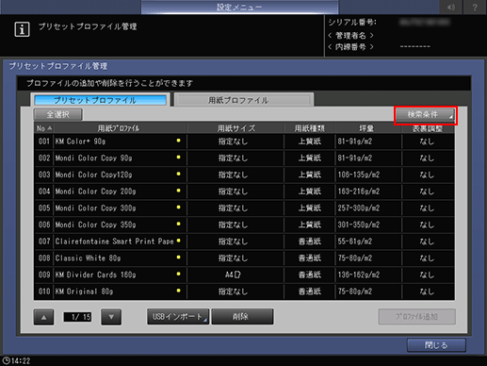Screen dimensions: 487x366
Task: Click the 106-135g/m2 weight cell
Action: click(368, 175)
